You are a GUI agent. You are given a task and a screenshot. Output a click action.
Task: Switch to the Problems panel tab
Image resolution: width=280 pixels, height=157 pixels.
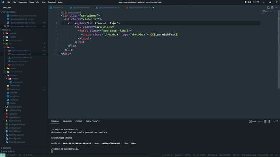click(67, 121)
